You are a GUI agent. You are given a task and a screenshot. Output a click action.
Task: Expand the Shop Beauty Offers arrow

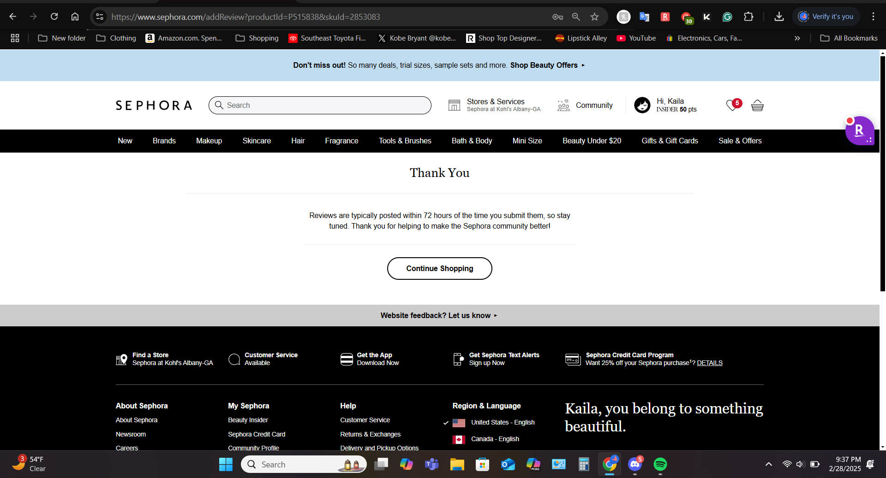[583, 65]
